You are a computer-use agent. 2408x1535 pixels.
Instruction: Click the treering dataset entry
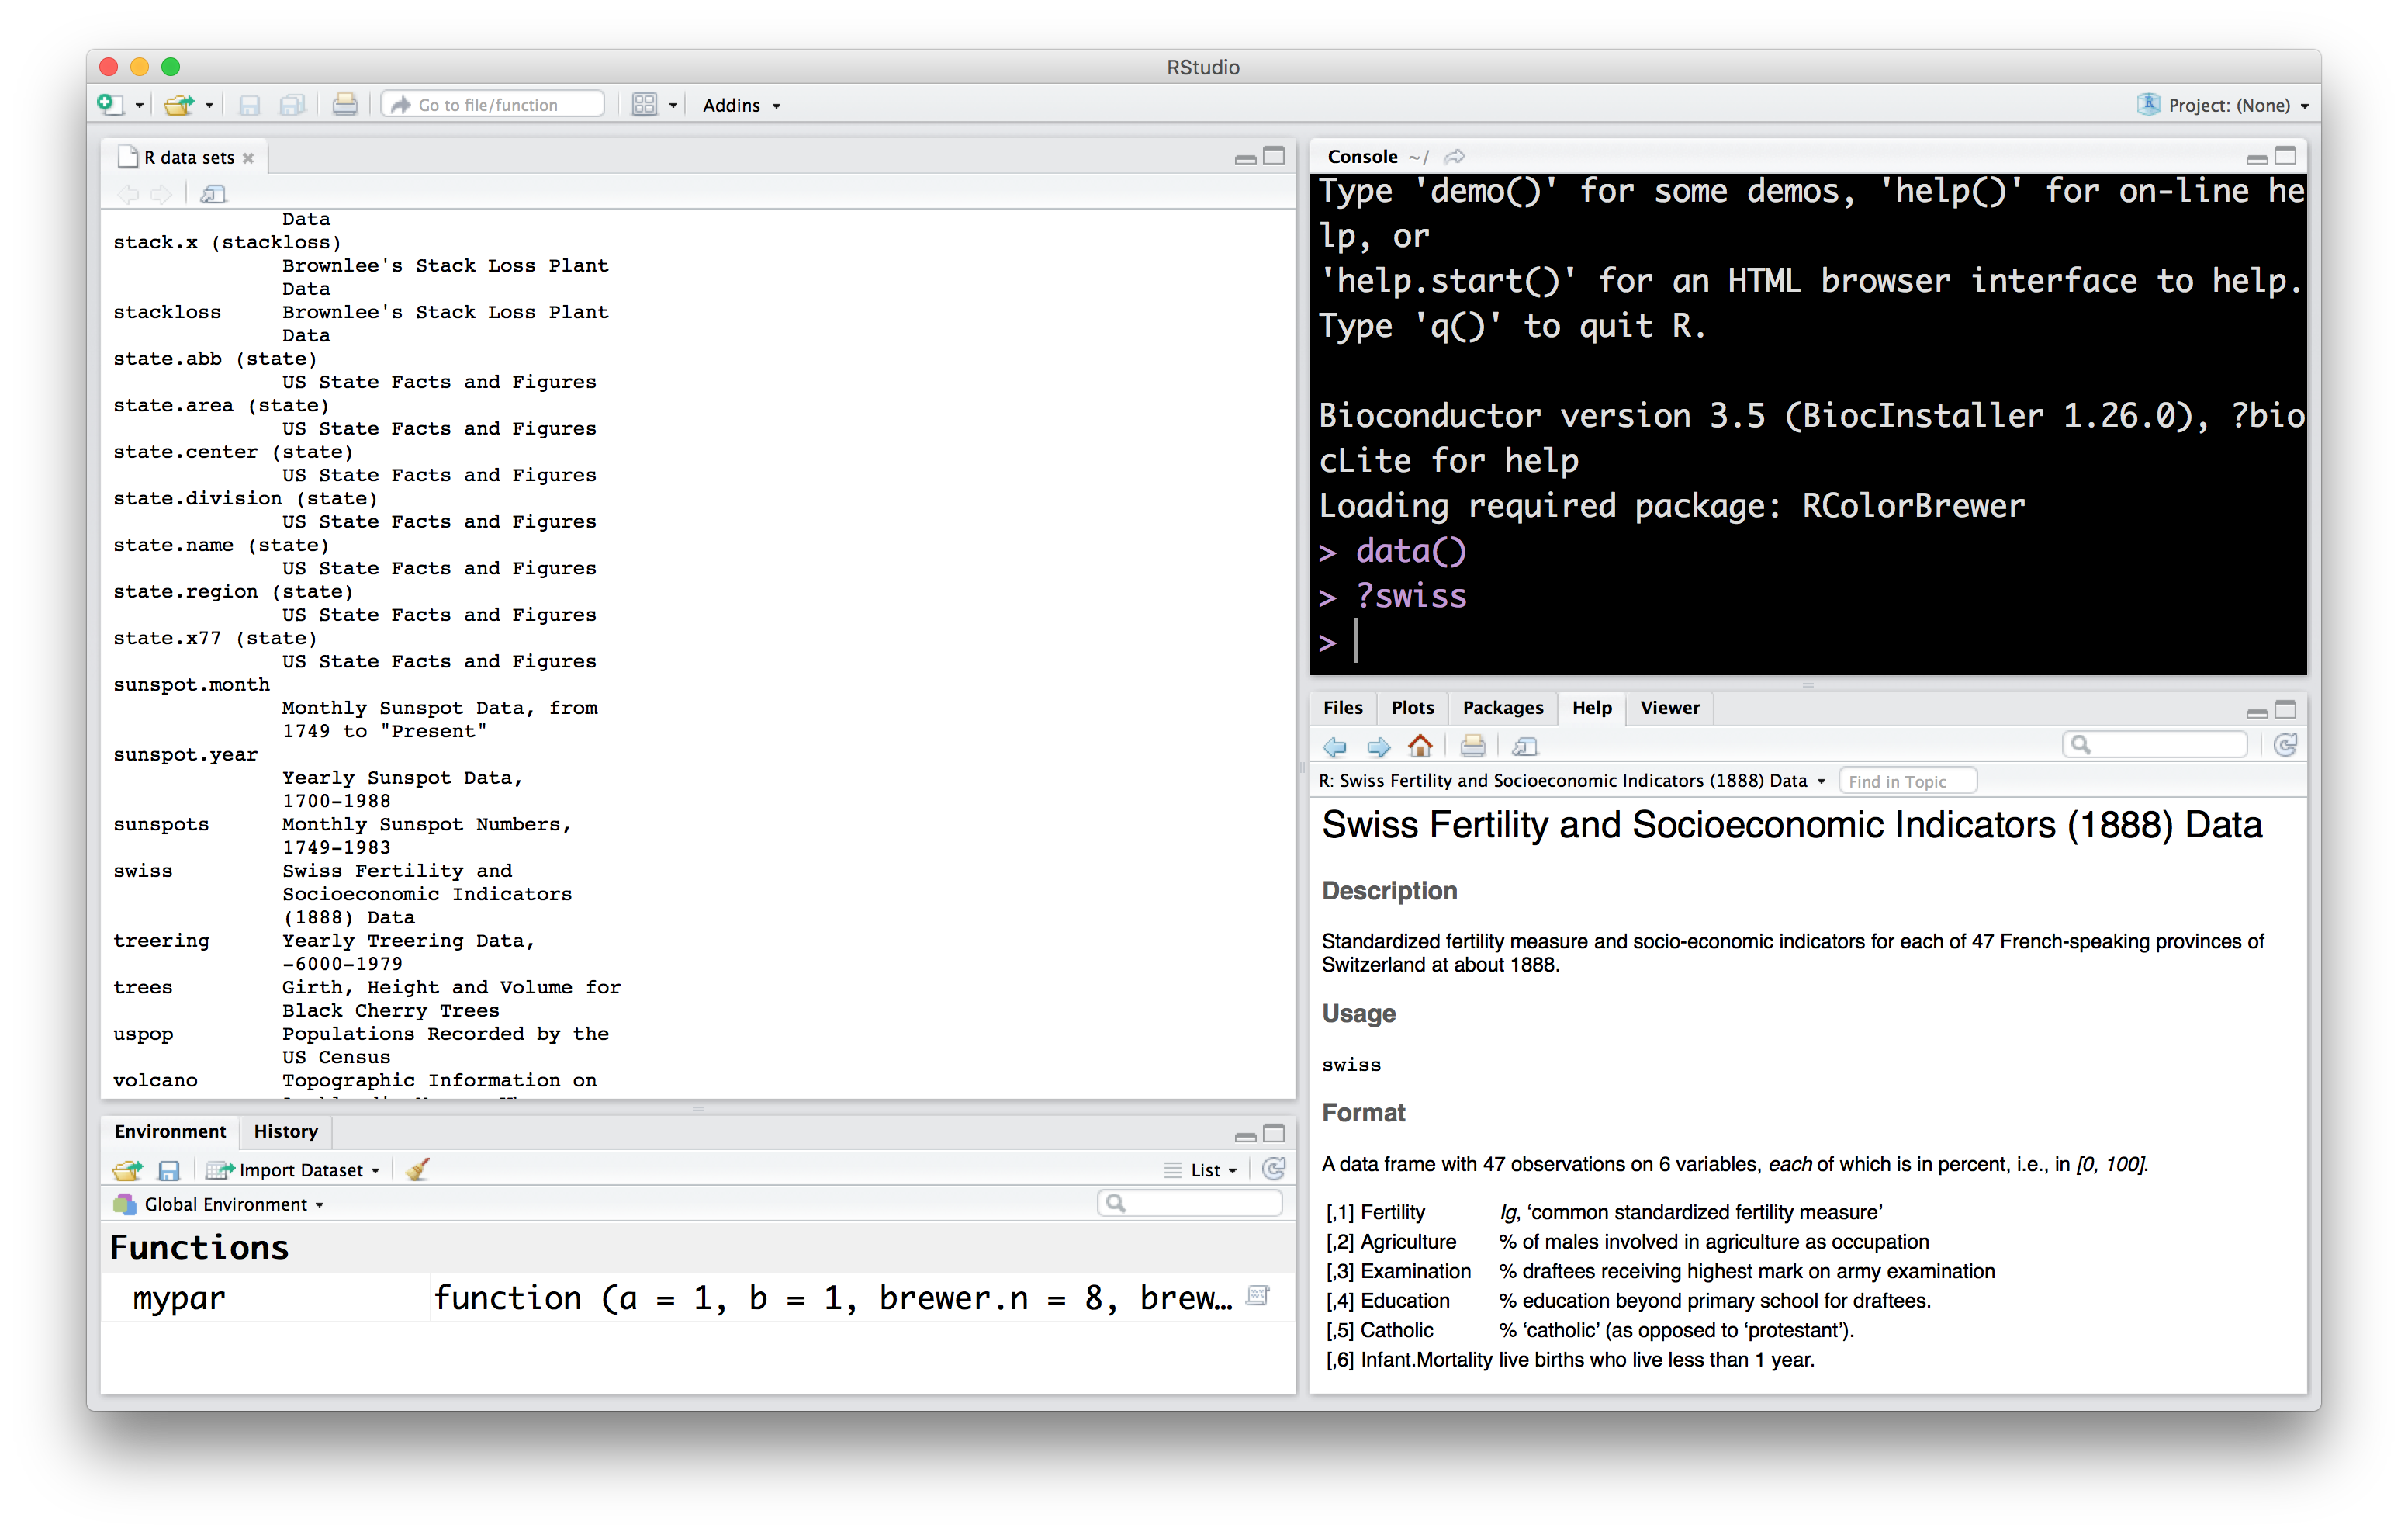pos(161,941)
